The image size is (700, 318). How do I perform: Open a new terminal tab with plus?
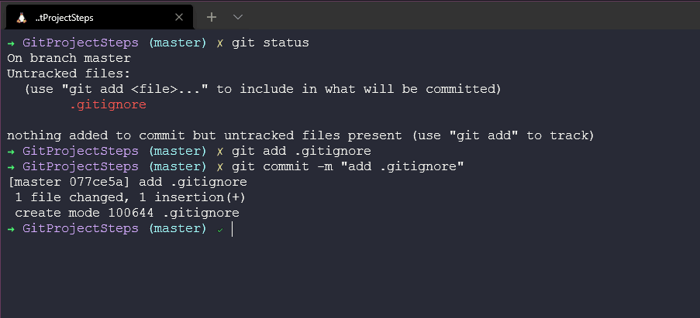[212, 16]
